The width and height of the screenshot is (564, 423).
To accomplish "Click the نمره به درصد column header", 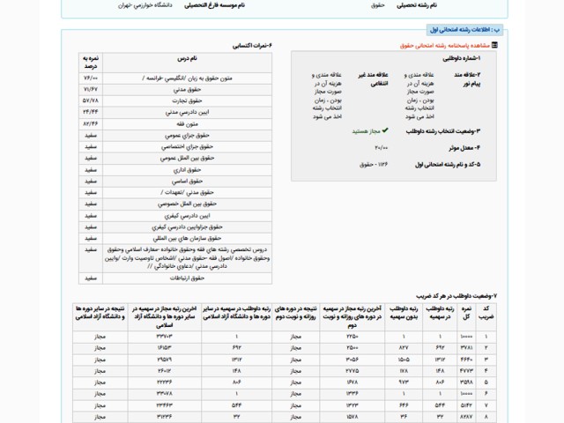I will (90, 62).
